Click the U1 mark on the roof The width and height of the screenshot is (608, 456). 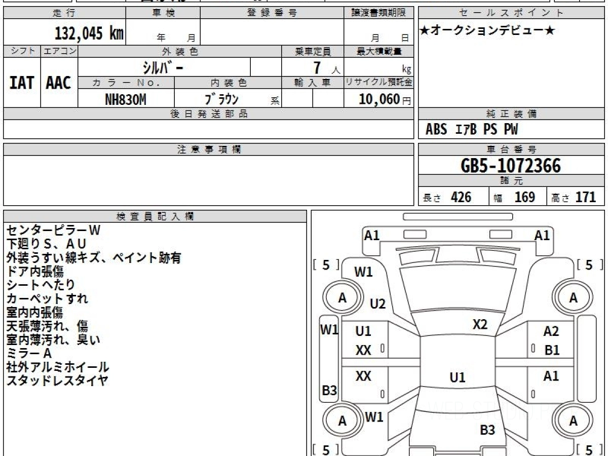pyautogui.click(x=458, y=377)
